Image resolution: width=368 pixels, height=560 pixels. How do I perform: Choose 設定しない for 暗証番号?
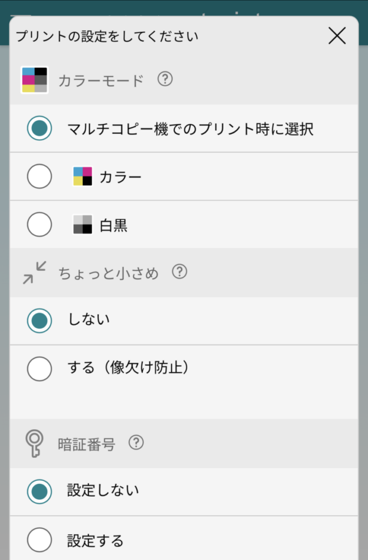(x=39, y=491)
